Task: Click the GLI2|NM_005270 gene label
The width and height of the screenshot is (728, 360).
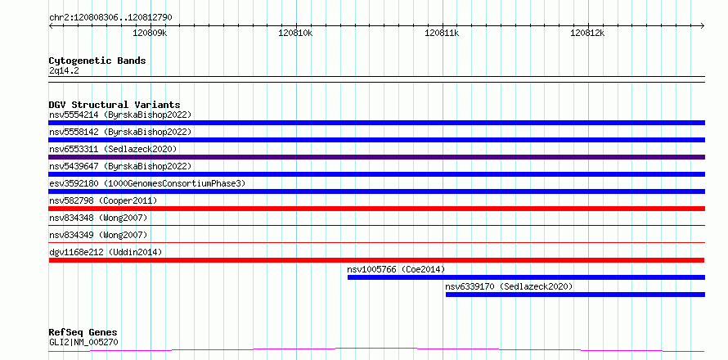Action: tap(83, 342)
